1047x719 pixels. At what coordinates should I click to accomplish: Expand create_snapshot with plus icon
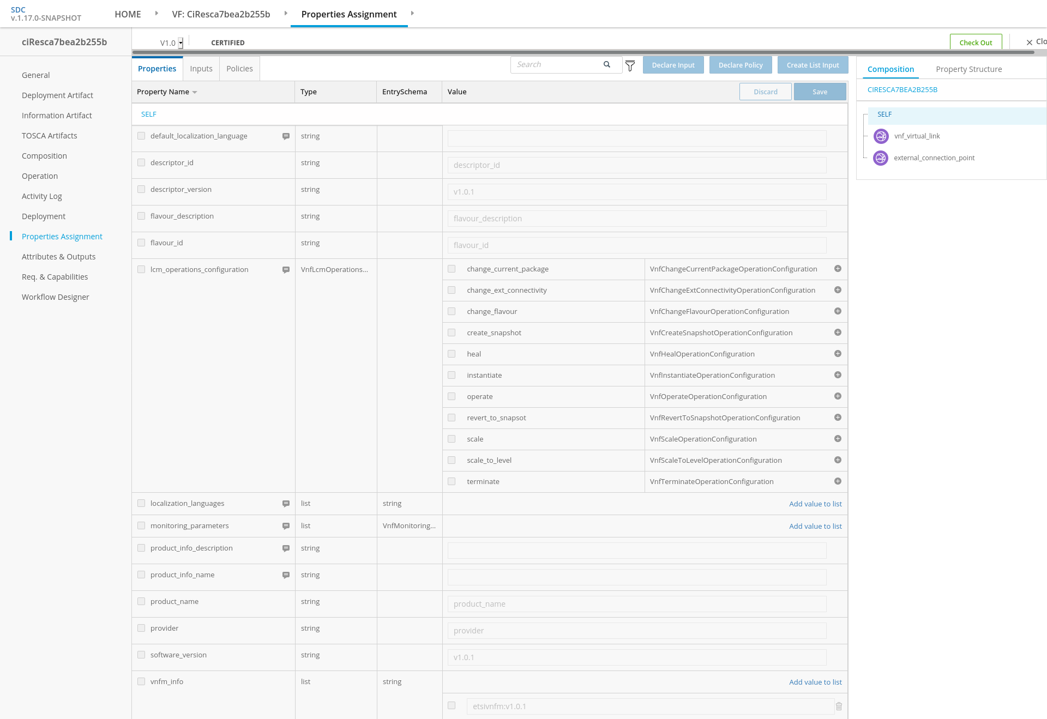tap(838, 333)
